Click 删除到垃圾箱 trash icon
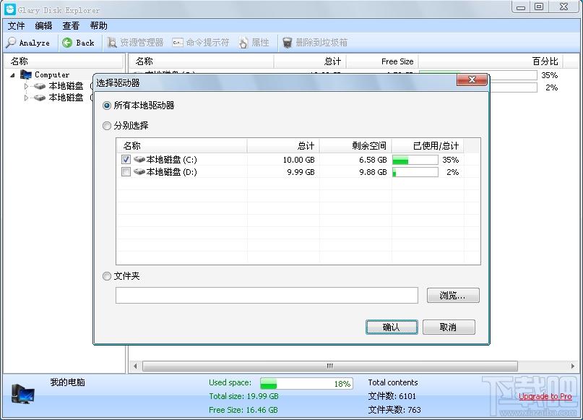583x420 pixels. [287, 43]
